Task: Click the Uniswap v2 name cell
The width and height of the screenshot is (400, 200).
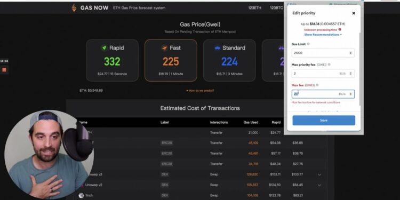Action: (x=94, y=185)
